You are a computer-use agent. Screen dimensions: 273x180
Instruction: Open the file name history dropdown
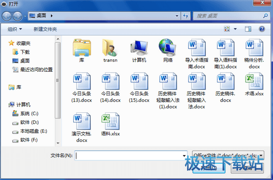coord(184,156)
